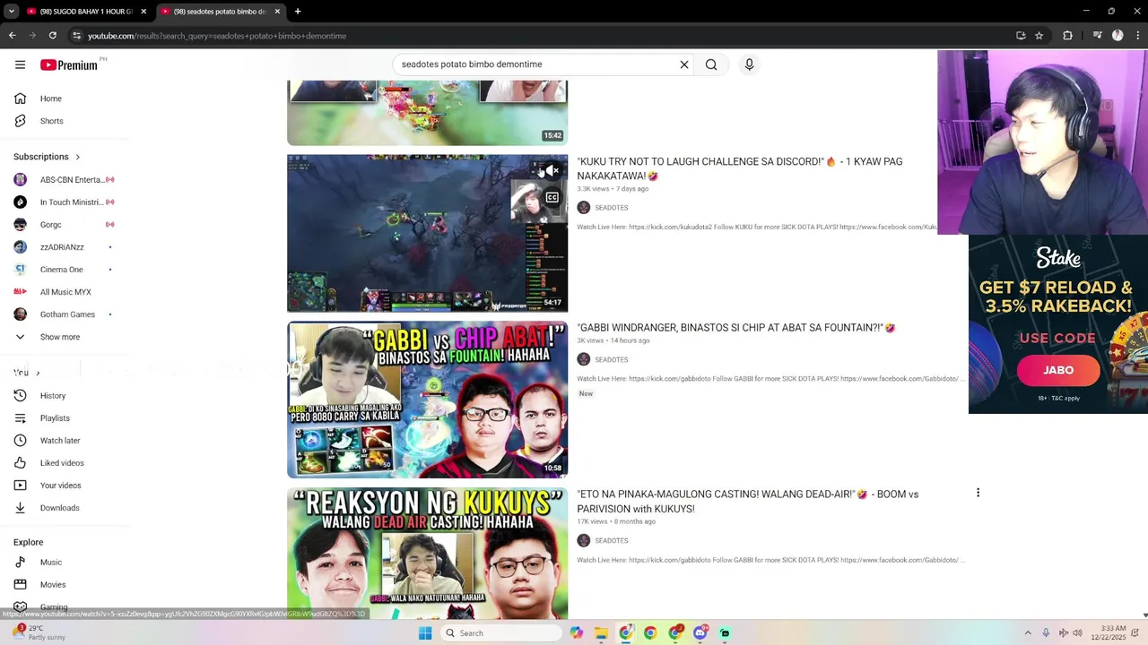The width and height of the screenshot is (1148, 645).
Task: Open All Music MYX subscription
Action: pos(65,292)
